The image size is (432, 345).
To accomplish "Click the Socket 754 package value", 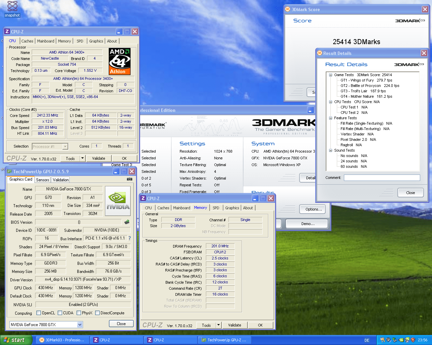I will [67, 64].
